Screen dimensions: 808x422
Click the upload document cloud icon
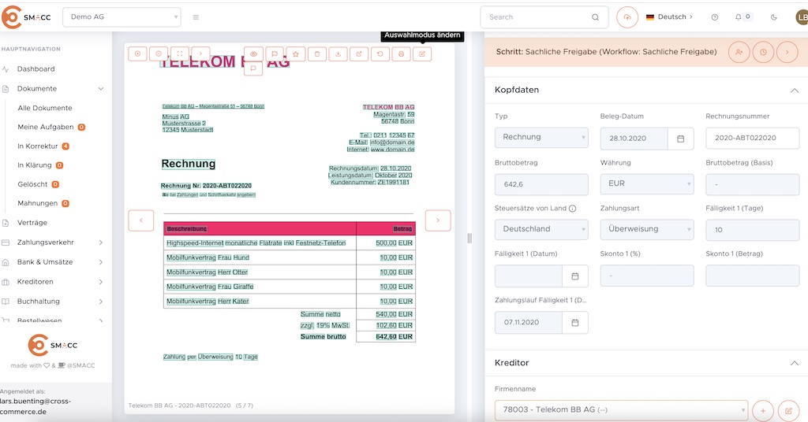(627, 17)
